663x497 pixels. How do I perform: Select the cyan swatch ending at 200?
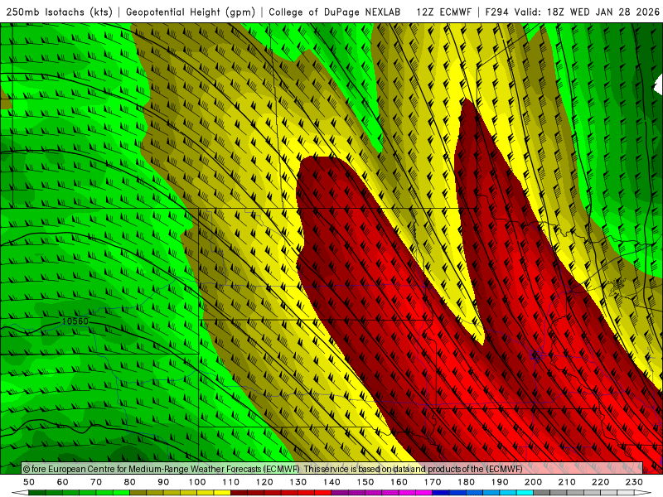(x=525, y=493)
